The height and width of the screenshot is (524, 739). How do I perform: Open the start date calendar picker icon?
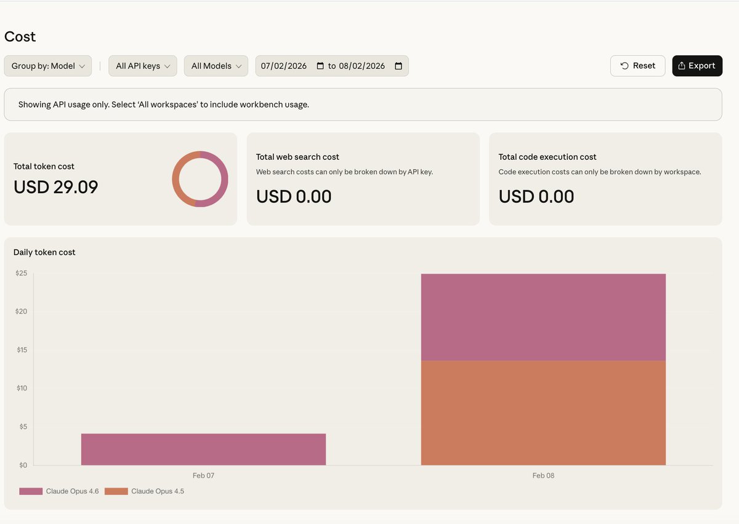pos(320,66)
